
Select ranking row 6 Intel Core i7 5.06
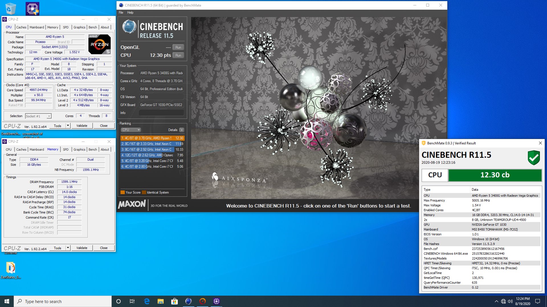(152, 167)
